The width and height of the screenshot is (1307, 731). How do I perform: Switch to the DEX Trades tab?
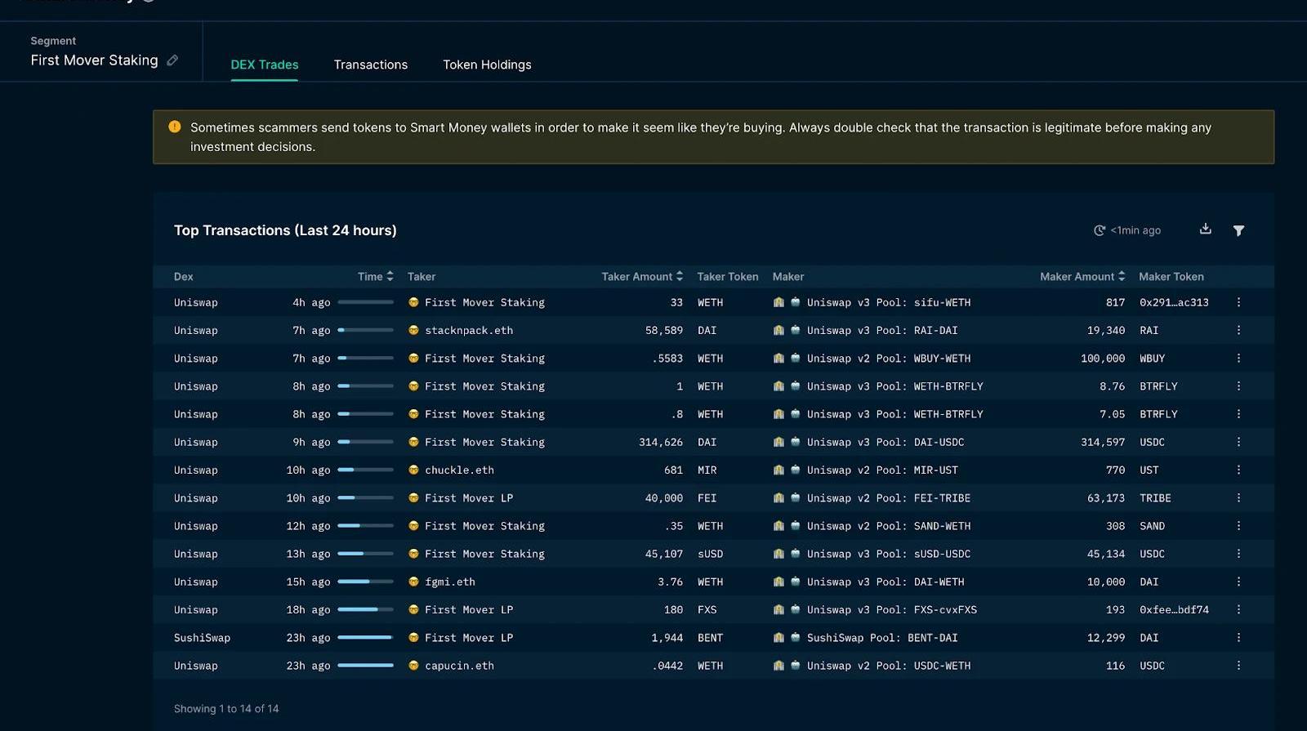tap(265, 65)
